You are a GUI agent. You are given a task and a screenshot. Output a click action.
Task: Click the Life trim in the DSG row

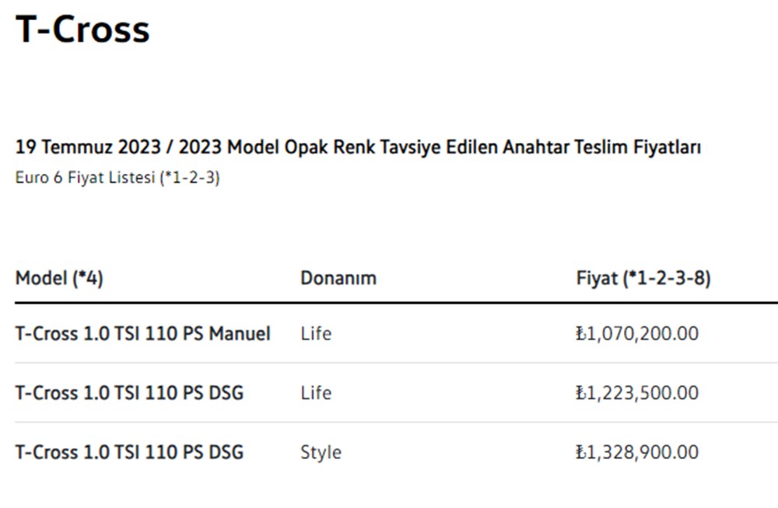[x=316, y=393]
